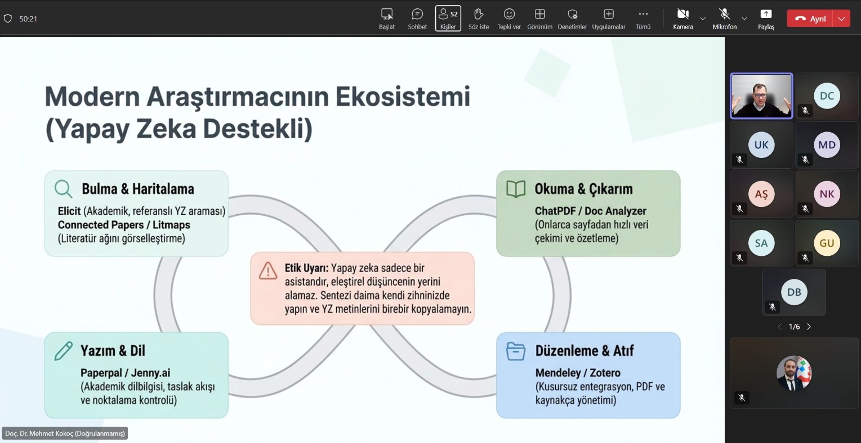Open the Kişiler participants list
The height and width of the screenshot is (443, 861).
[448, 18]
